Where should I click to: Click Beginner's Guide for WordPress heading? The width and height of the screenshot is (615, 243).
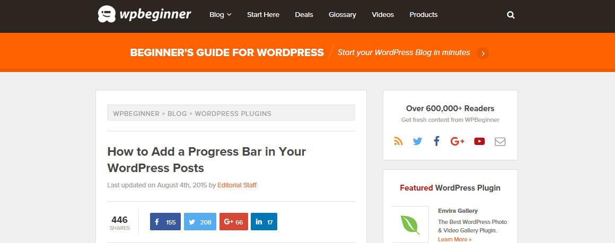[227, 52]
